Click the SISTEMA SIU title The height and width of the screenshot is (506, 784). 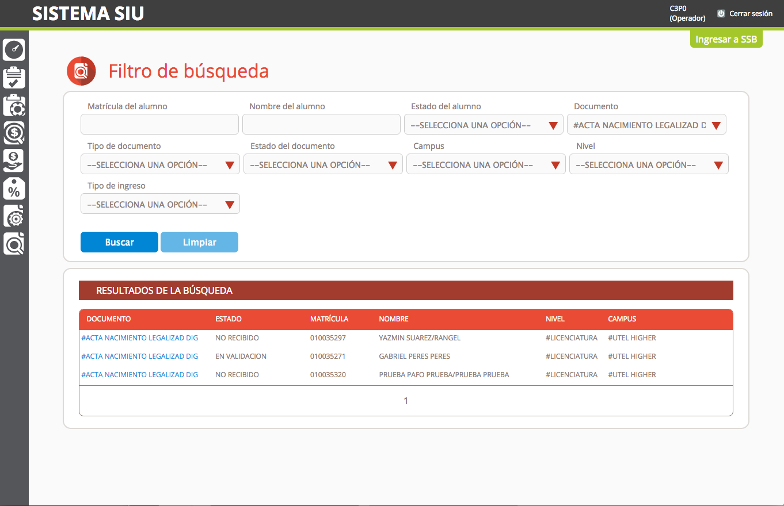coord(88,14)
